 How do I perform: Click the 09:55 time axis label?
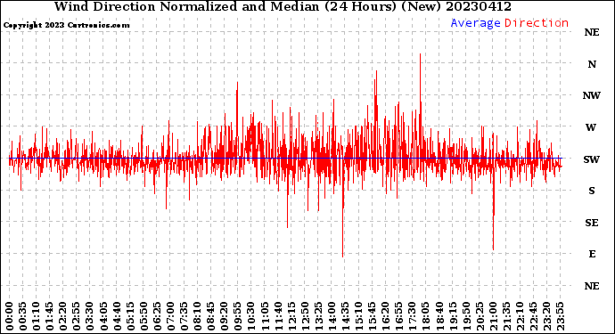tap(238, 316)
